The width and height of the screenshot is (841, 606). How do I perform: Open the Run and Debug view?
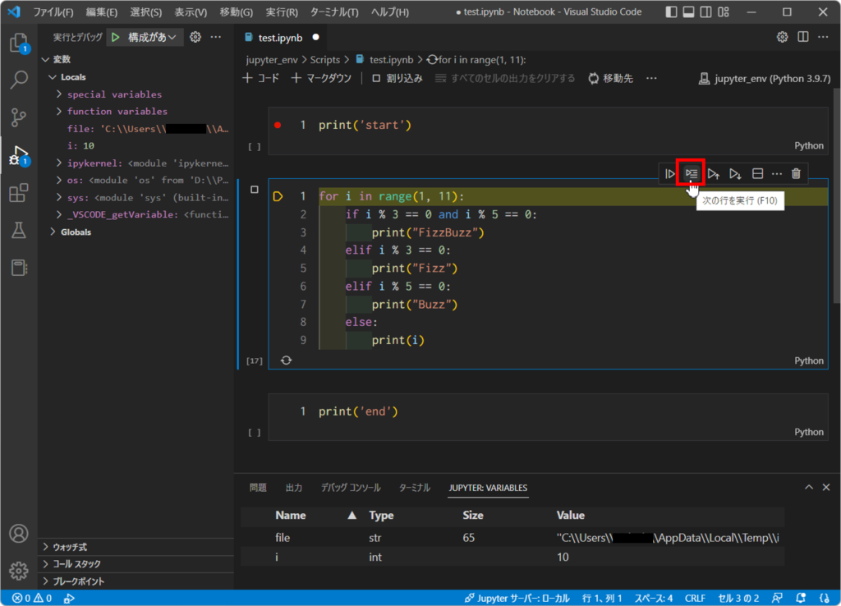click(19, 155)
